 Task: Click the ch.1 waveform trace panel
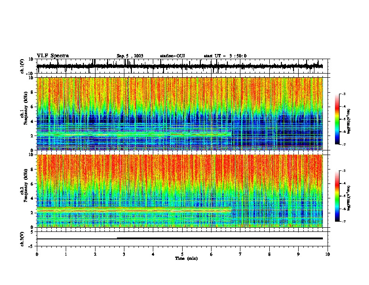click(183, 66)
